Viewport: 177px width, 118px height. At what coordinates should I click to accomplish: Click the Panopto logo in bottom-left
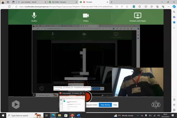16,105
